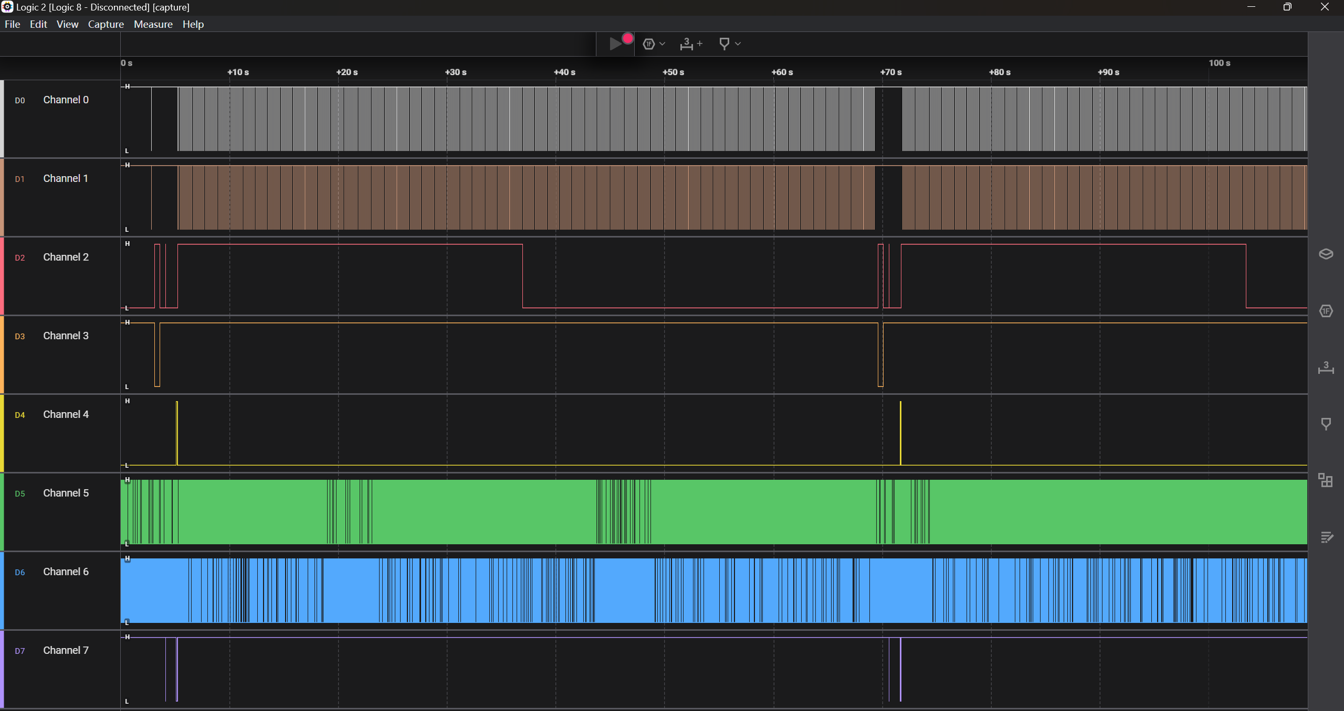Click the D5 channel identifier
Screen dimensions: 1344x711
(x=20, y=494)
